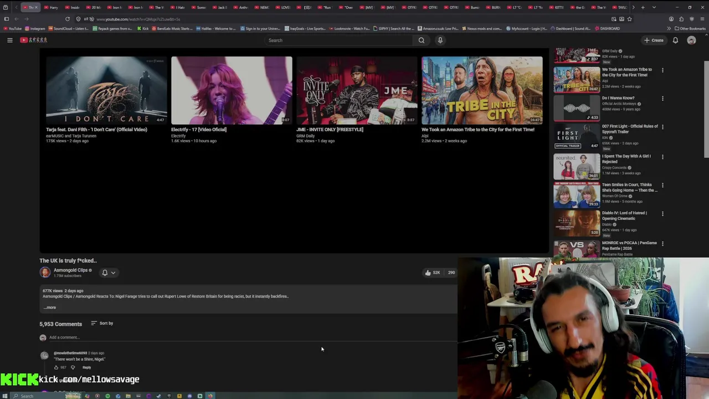Open Kick bookmark in bookmarks bar
The image size is (709, 399).
(x=142, y=28)
